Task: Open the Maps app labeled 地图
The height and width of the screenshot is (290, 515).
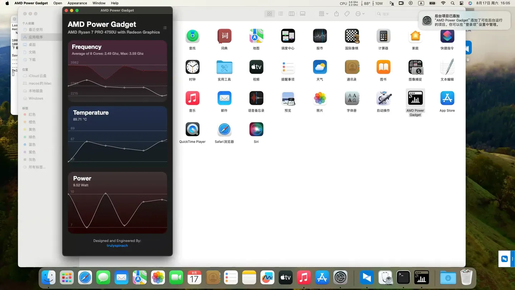Action: (256, 36)
